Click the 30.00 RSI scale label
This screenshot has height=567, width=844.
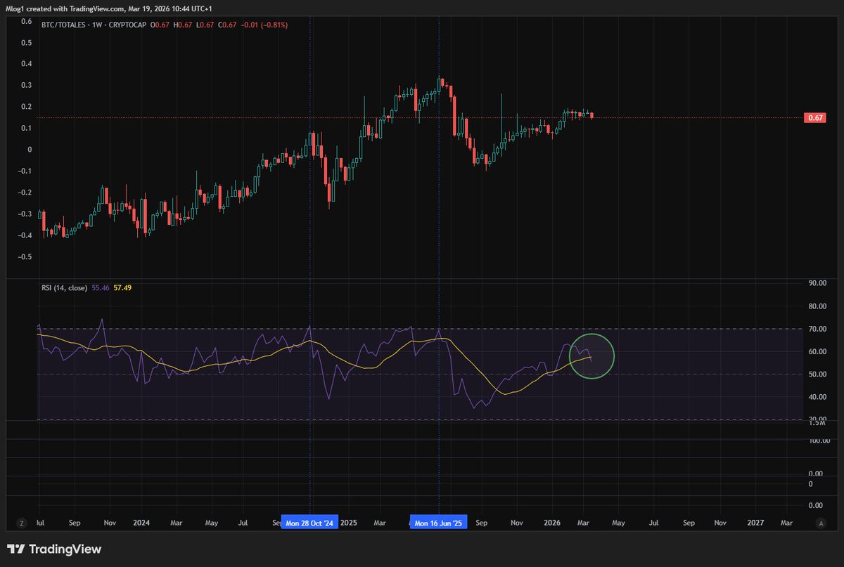[817, 418]
